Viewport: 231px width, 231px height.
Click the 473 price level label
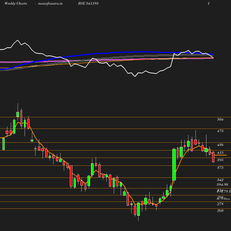(x=220, y=131)
